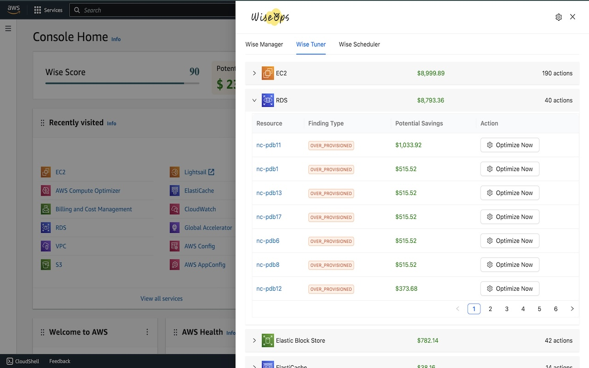The width and height of the screenshot is (589, 368).
Task: Open RDS icon in Recently visited
Action: tap(46, 228)
